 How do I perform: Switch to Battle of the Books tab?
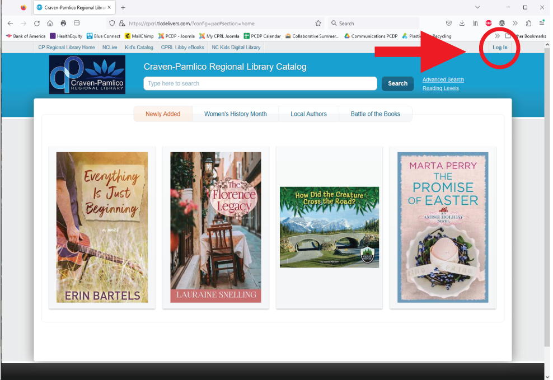(375, 114)
